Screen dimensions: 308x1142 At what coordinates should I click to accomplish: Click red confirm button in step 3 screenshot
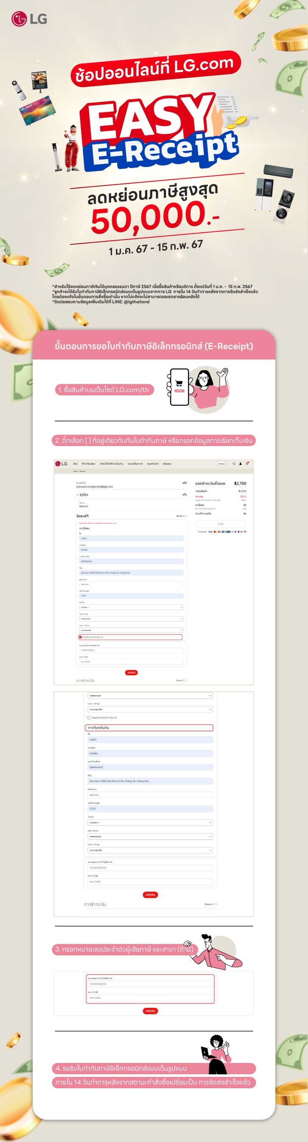(150, 1011)
